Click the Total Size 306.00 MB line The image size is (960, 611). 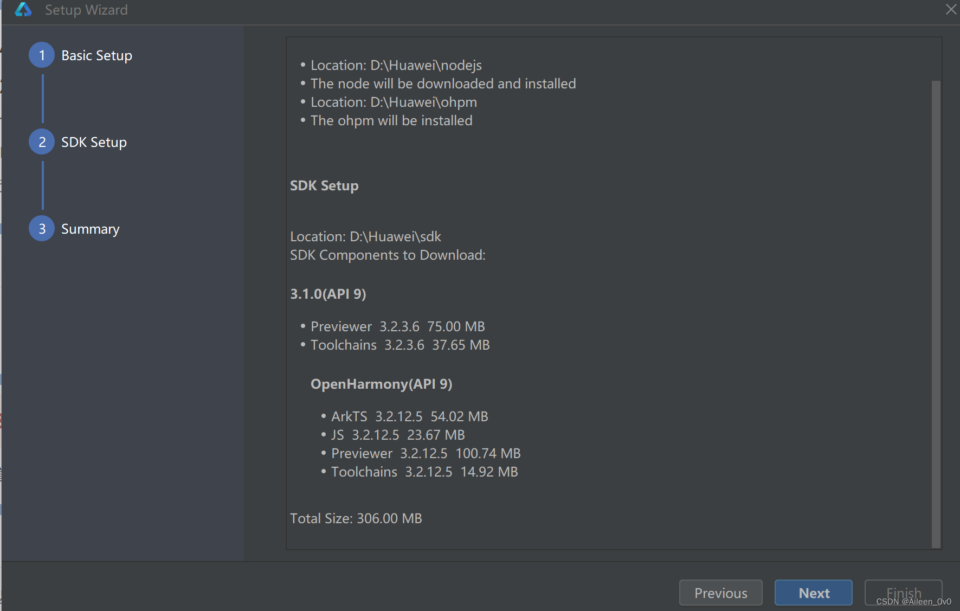pos(356,518)
